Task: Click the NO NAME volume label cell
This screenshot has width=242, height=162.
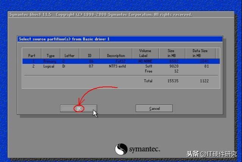Action: coord(145,61)
